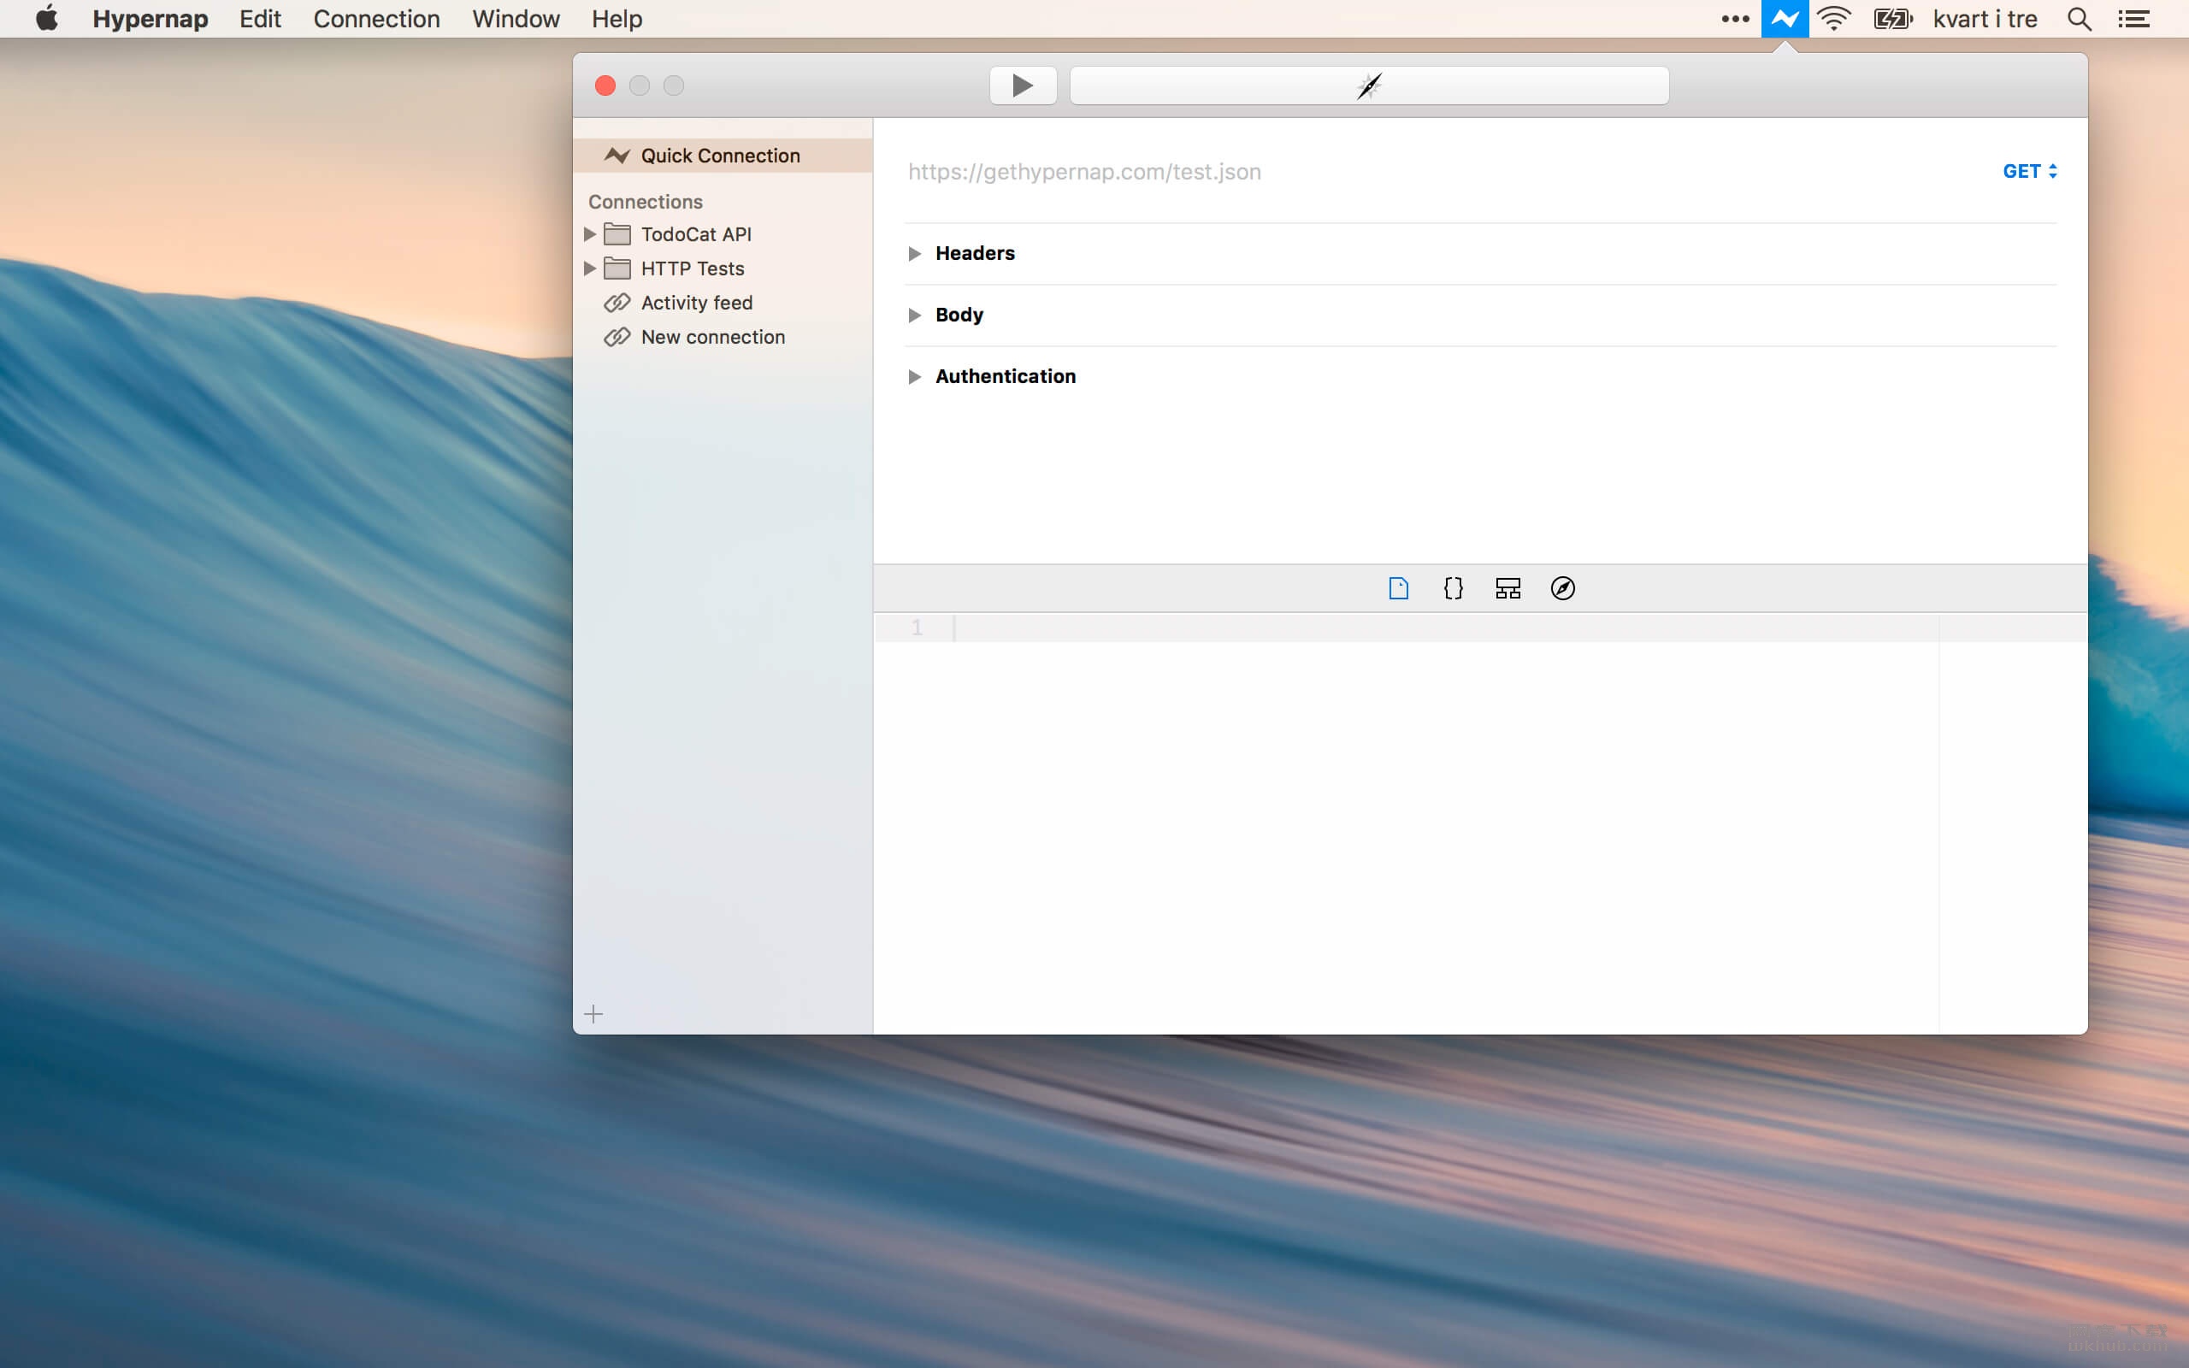Open the Wi-Fi status menu
This screenshot has height=1368, width=2189.
pyautogui.click(x=1834, y=18)
